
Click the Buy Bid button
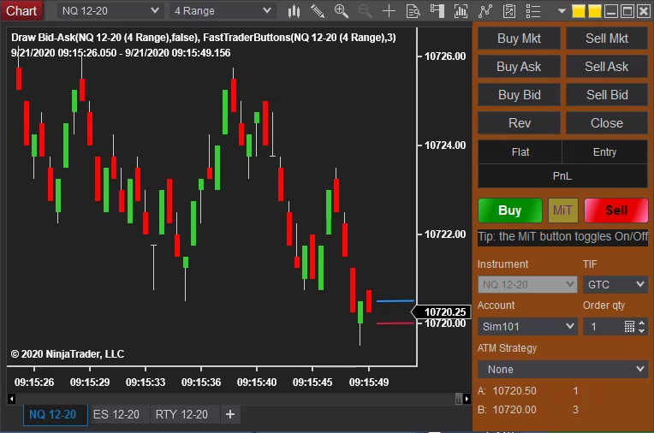519,95
